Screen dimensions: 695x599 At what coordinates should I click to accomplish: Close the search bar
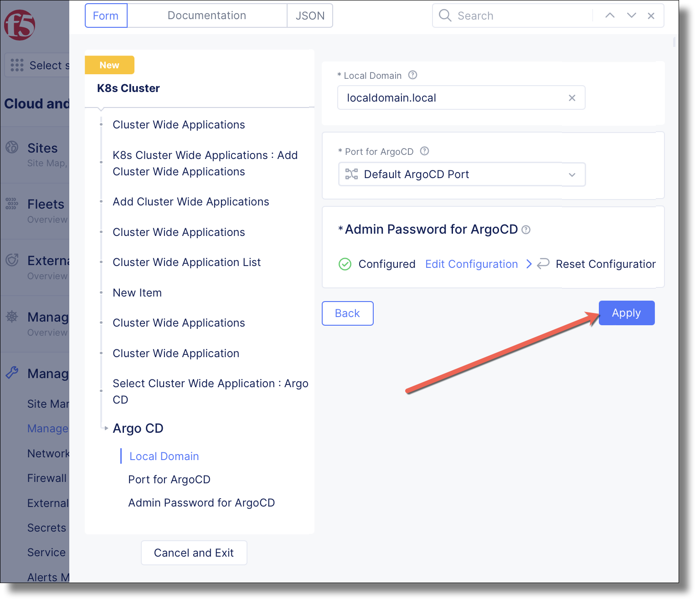(651, 16)
